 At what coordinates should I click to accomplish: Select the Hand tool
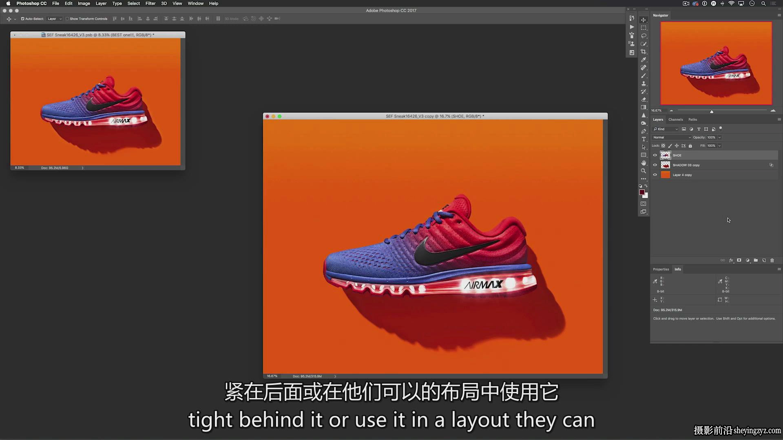(x=644, y=163)
